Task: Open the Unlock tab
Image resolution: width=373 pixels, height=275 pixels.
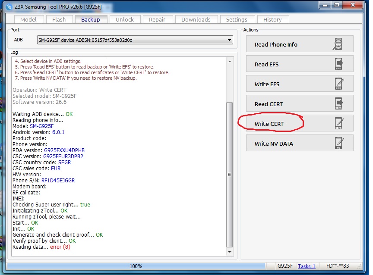Action: [x=125, y=19]
